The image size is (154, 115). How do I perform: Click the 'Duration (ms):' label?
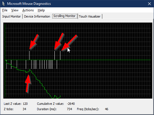click(47, 109)
